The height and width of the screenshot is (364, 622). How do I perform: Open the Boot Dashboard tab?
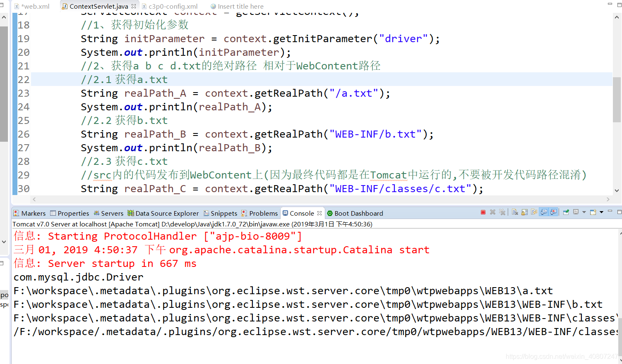point(355,213)
